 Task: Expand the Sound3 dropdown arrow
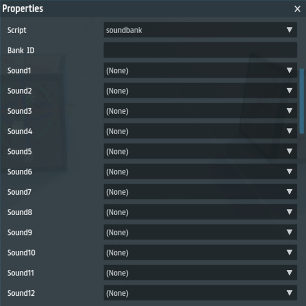coord(290,111)
